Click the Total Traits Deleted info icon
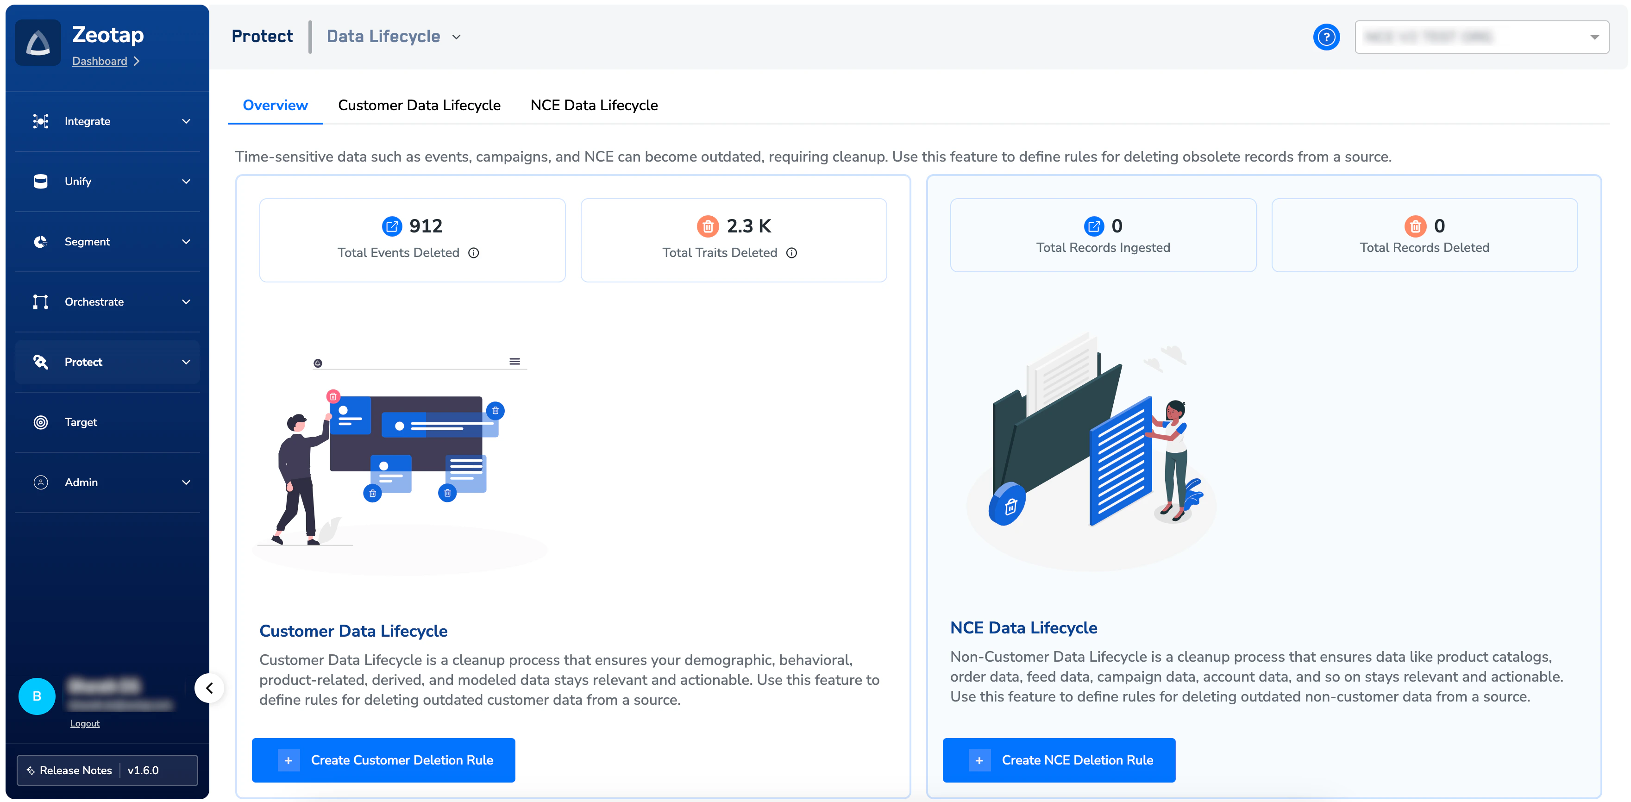Image resolution: width=1631 pixels, height=802 pixels. point(791,253)
